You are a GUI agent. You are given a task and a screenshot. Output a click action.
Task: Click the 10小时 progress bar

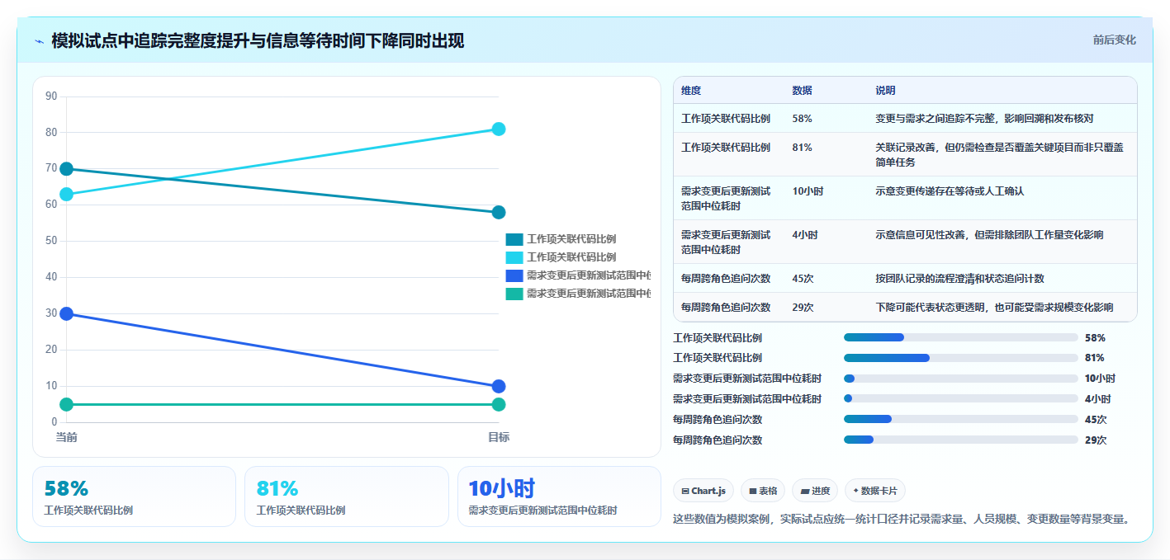pos(961,379)
